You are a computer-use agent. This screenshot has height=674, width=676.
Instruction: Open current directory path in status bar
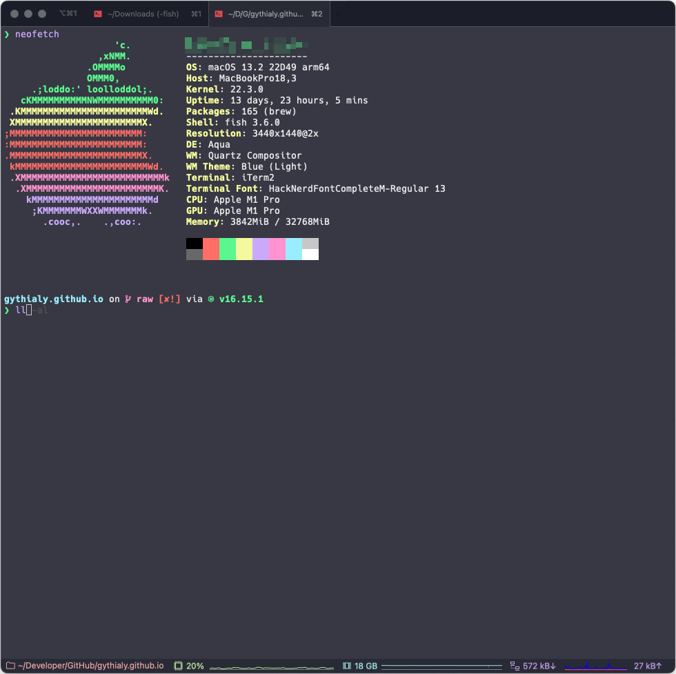tap(91, 666)
